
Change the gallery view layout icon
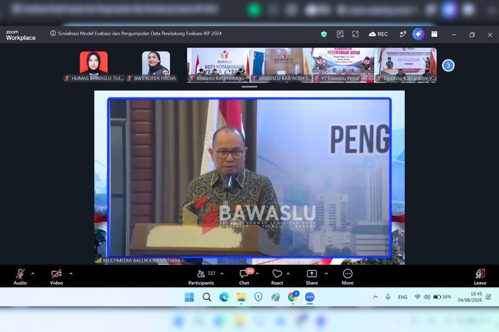434,34
